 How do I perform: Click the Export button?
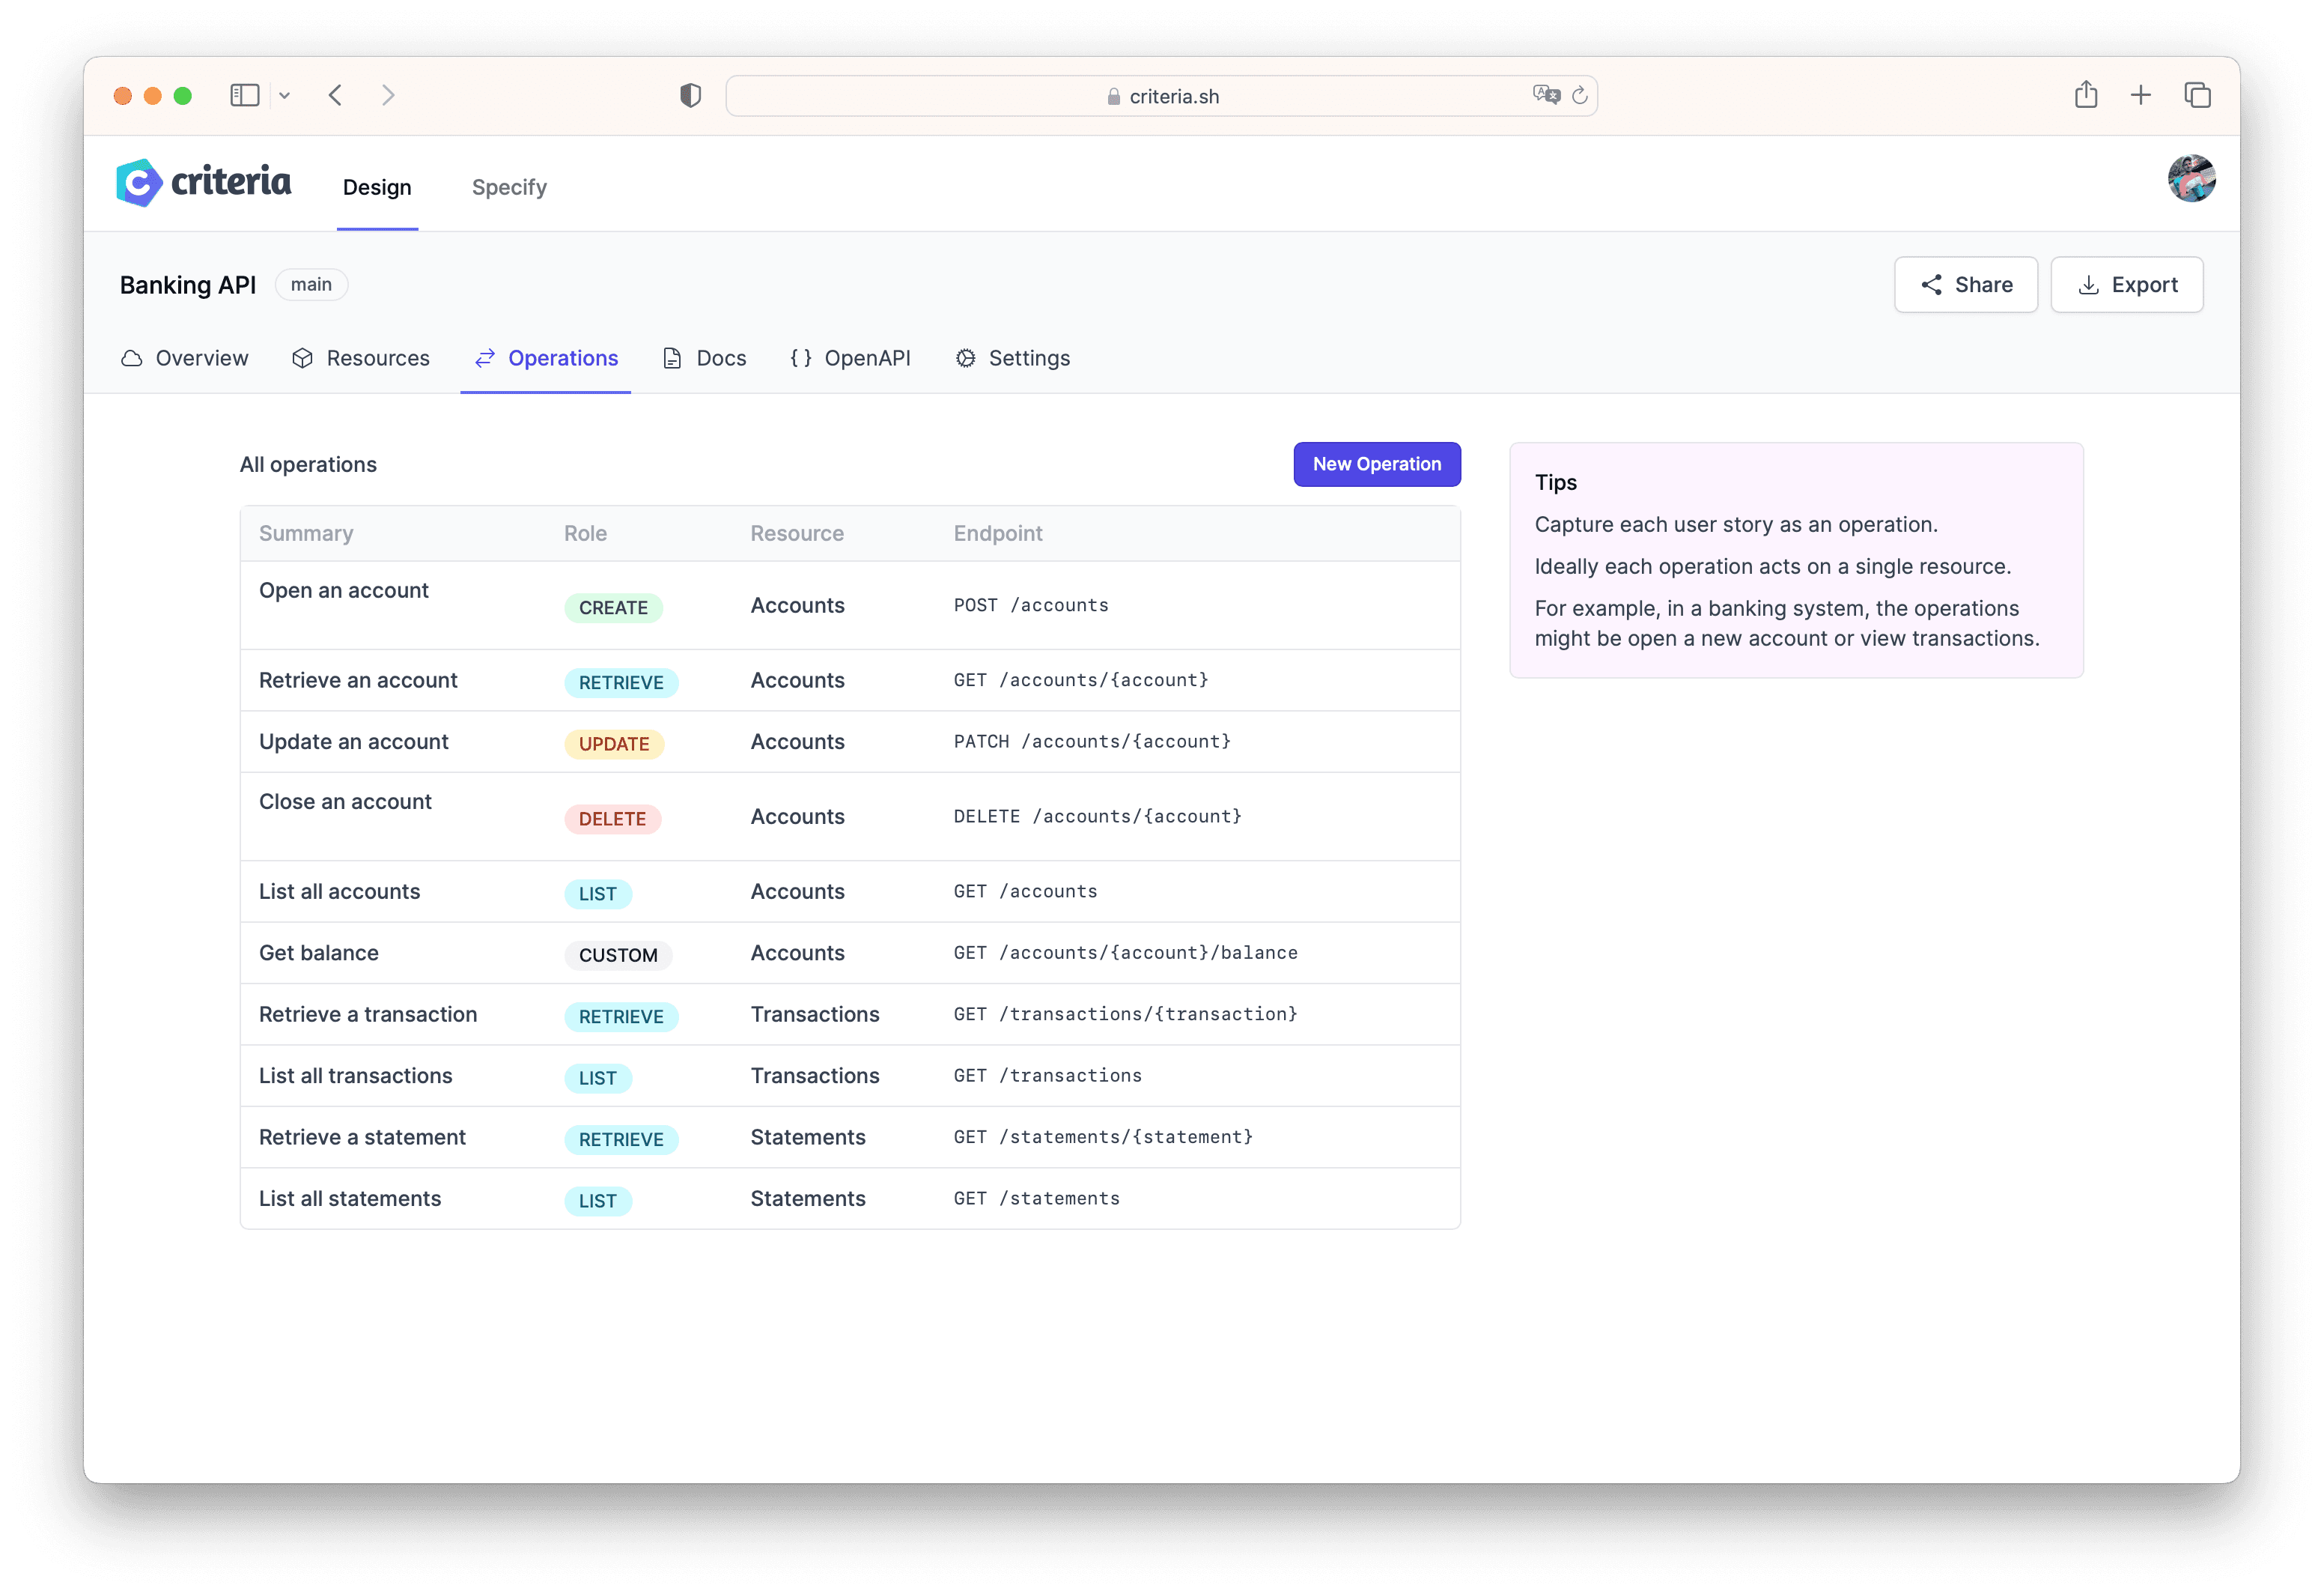point(2126,282)
